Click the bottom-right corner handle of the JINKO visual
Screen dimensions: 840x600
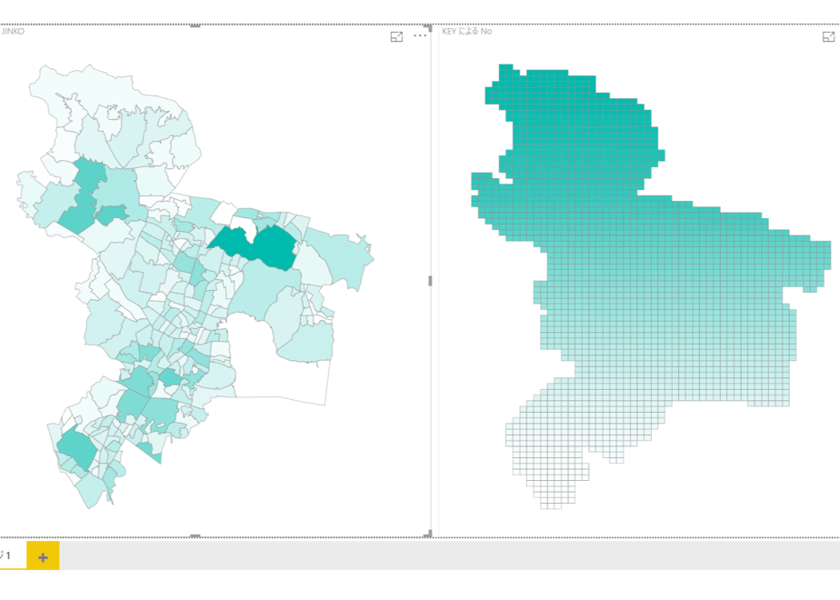click(x=428, y=535)
